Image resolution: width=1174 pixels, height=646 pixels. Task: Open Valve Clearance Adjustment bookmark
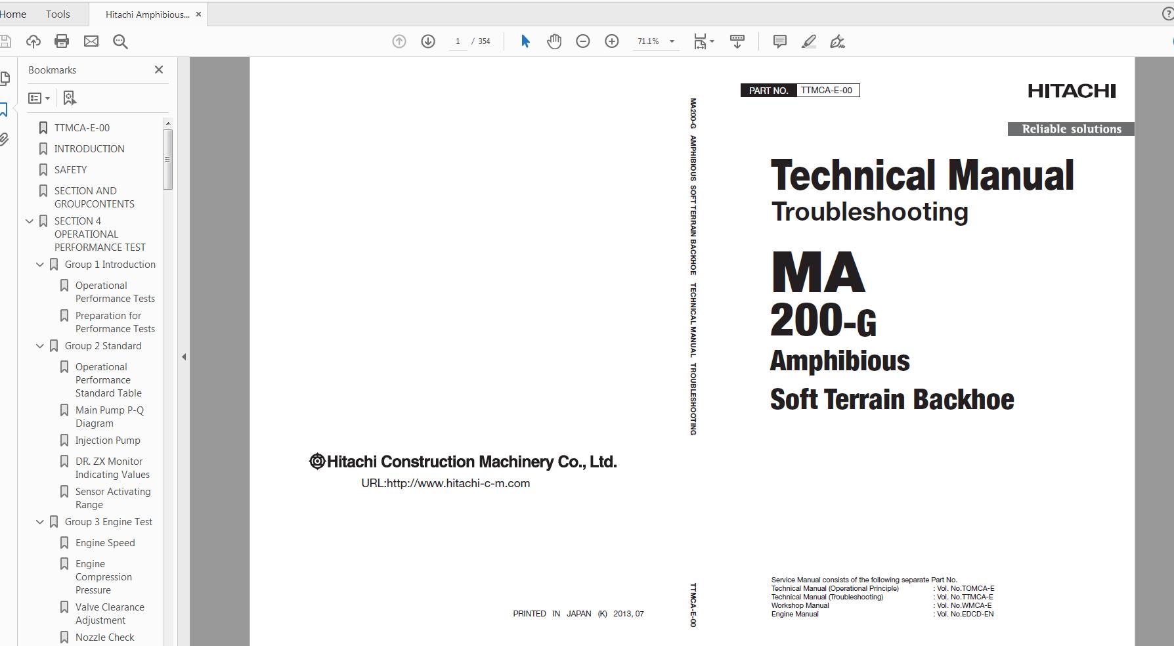[110, 614]
